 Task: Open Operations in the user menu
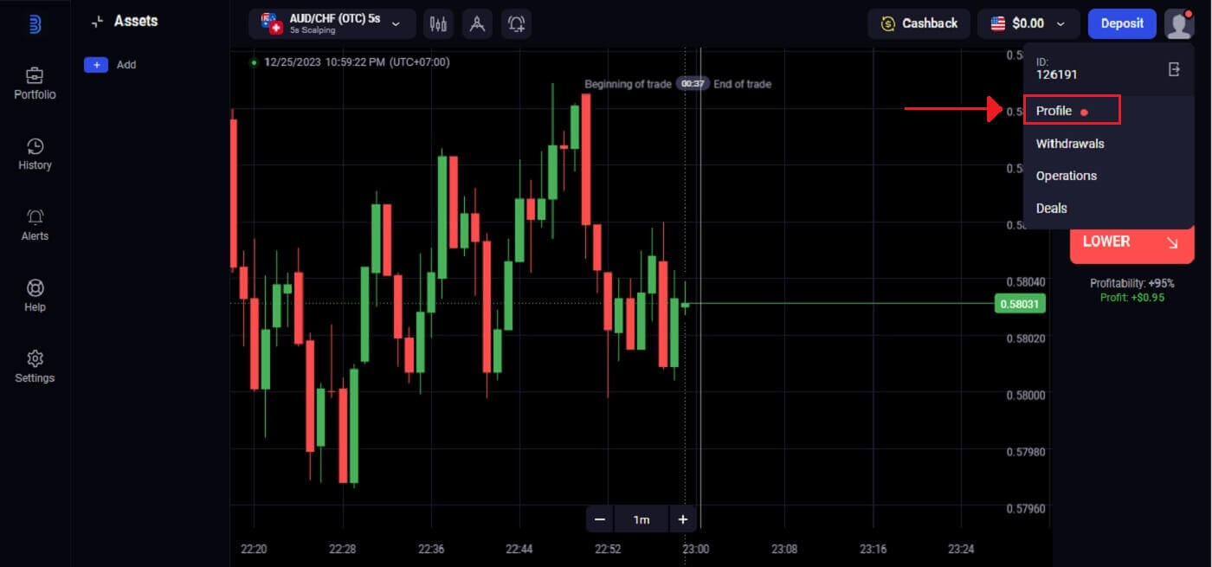[1067, 176]
